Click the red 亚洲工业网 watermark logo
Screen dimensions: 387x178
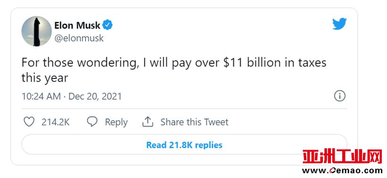pos(342,157)
